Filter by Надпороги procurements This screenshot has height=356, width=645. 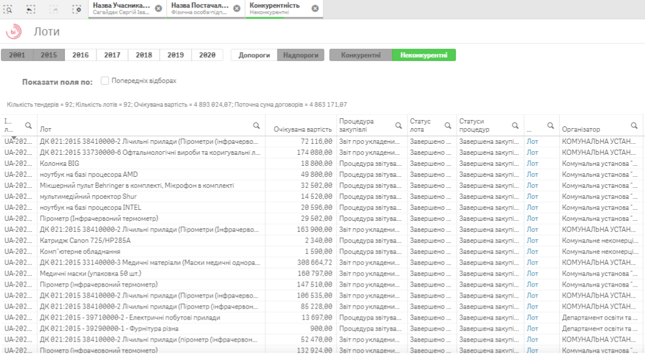[301, 55]
